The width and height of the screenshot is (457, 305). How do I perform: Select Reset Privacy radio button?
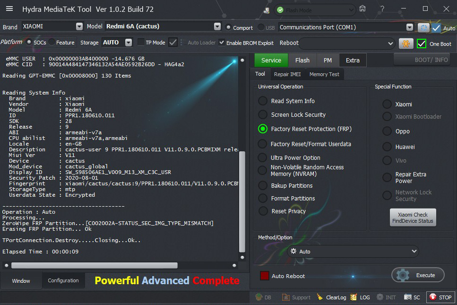263,211
